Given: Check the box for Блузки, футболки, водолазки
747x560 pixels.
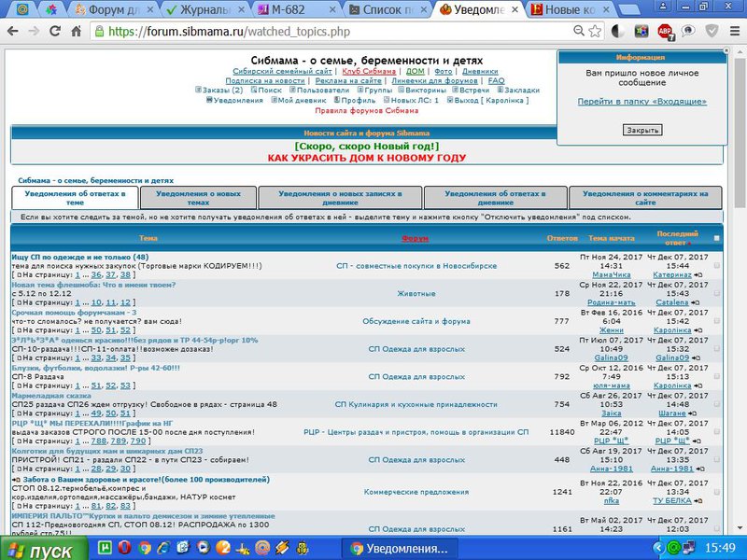Looking at the screenshot, I should pos(716,376).
